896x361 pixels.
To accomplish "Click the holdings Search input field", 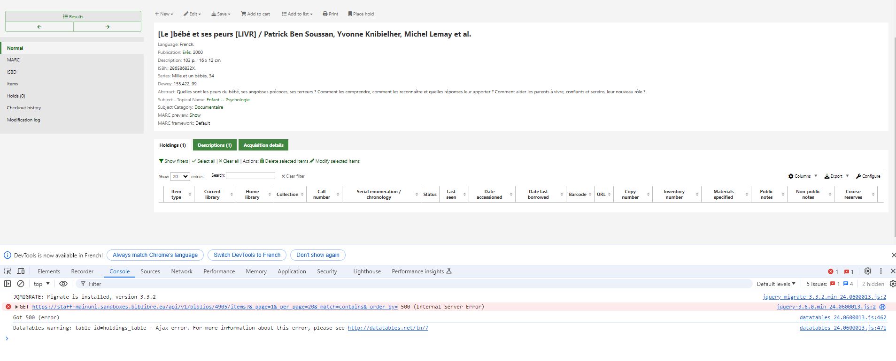I will [250, 176].
